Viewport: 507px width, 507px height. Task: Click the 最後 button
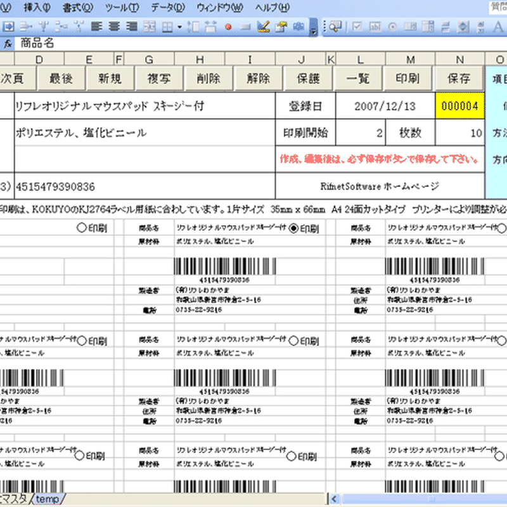point(61,78)
